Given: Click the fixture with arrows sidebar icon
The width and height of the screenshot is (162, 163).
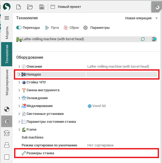Looking at the screenshot, I should [7, 133].
